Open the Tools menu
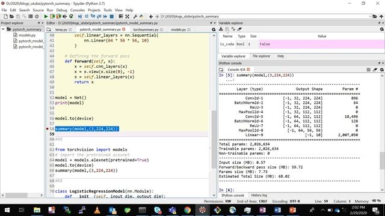Image resolution: width=385 pixels, height=216 pixels. click(108, 10)
